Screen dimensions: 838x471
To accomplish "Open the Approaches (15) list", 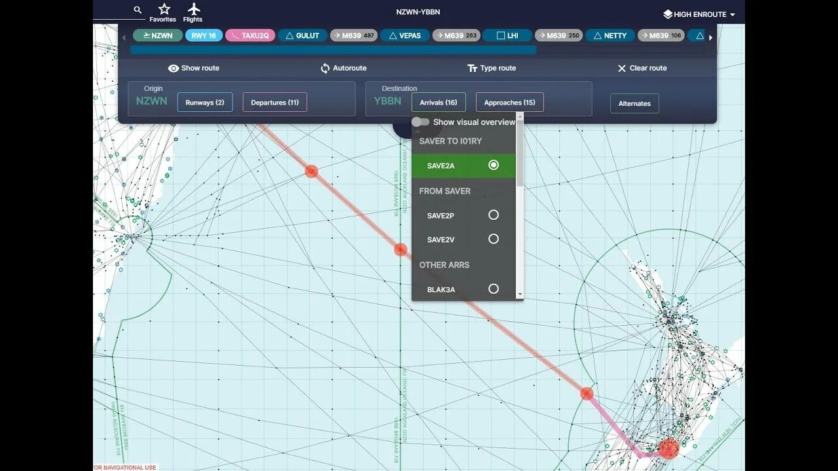I will point(509,103).
